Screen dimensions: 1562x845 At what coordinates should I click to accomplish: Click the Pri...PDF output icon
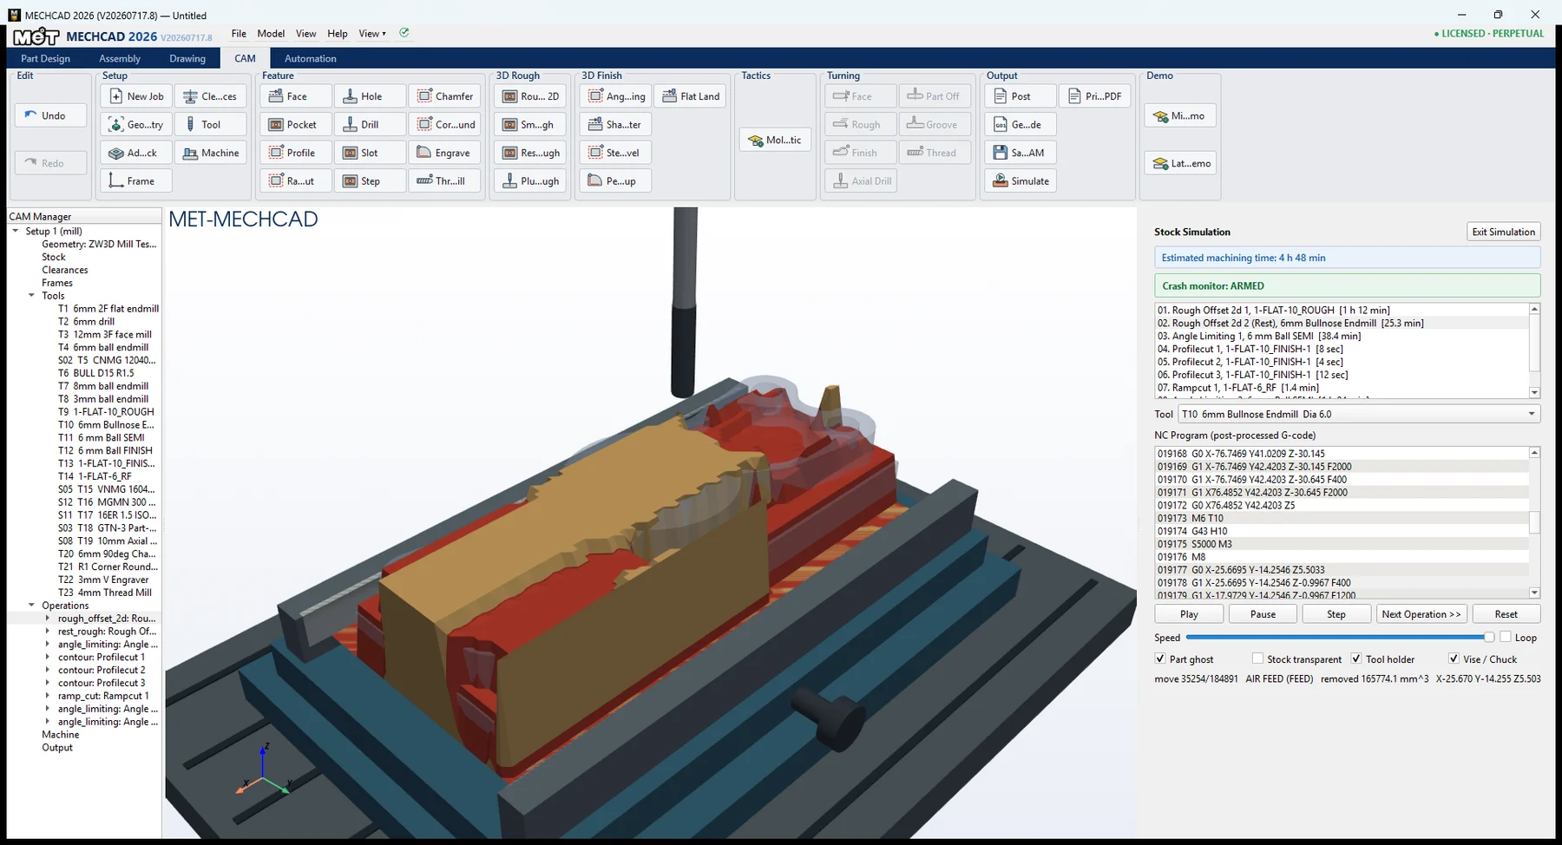1074,96
